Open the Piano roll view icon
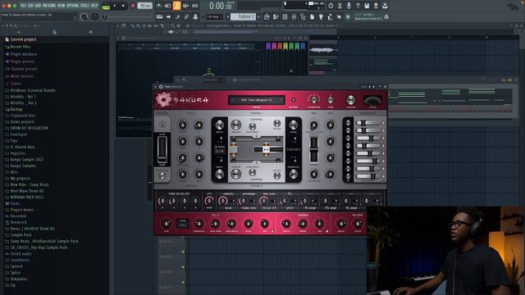This screenshot has width=525, height=295. tap(276, 16)
